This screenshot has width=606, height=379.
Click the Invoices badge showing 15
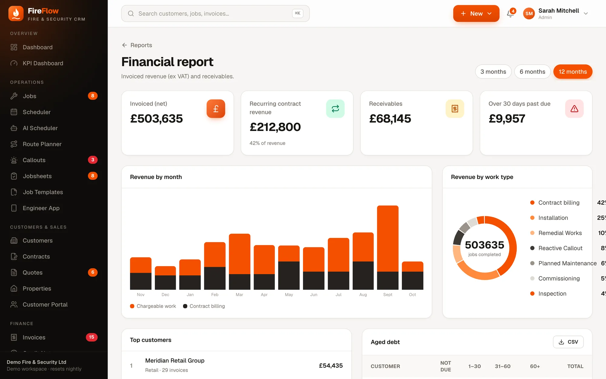coord(92,337)
